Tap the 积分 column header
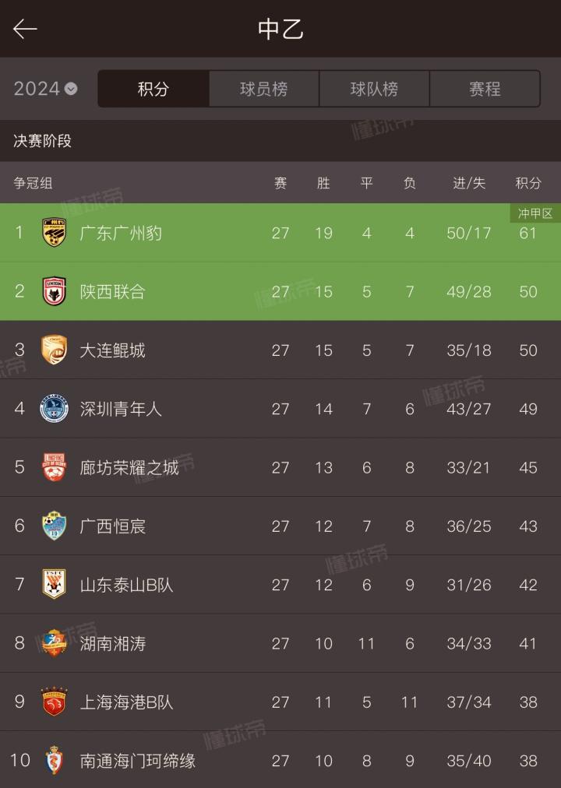 pos(528,183)
